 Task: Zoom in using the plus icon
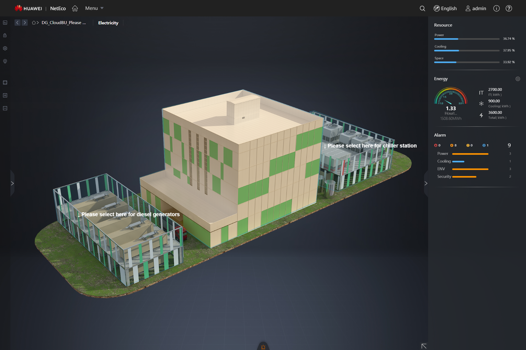coord(5,95)
